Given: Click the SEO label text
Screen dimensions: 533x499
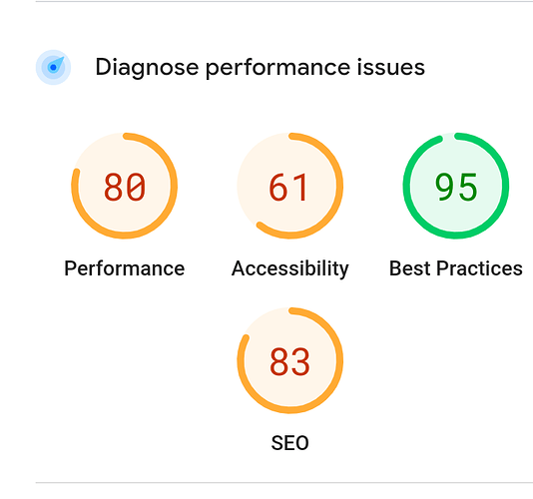Looking at the screenshot, I should [289, 443].
